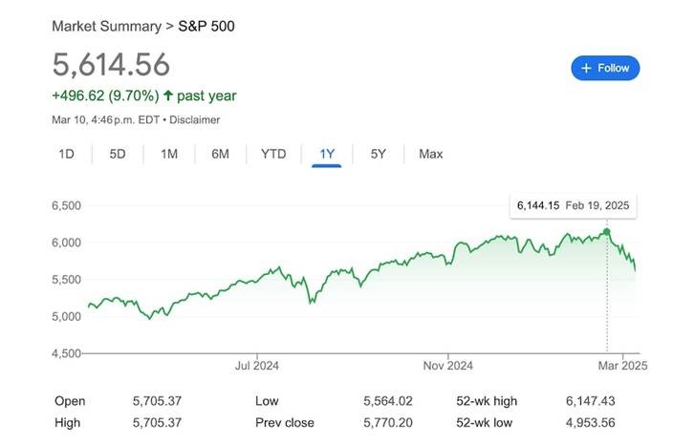Open the 5Y chart view
Screen dimensions: 673x445
coord(379,154)
